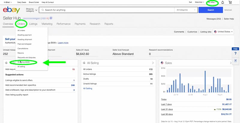Screen dimensions: 240x123
Task: Open Last 31 days sales link
Action: click(x=167, y=109)
